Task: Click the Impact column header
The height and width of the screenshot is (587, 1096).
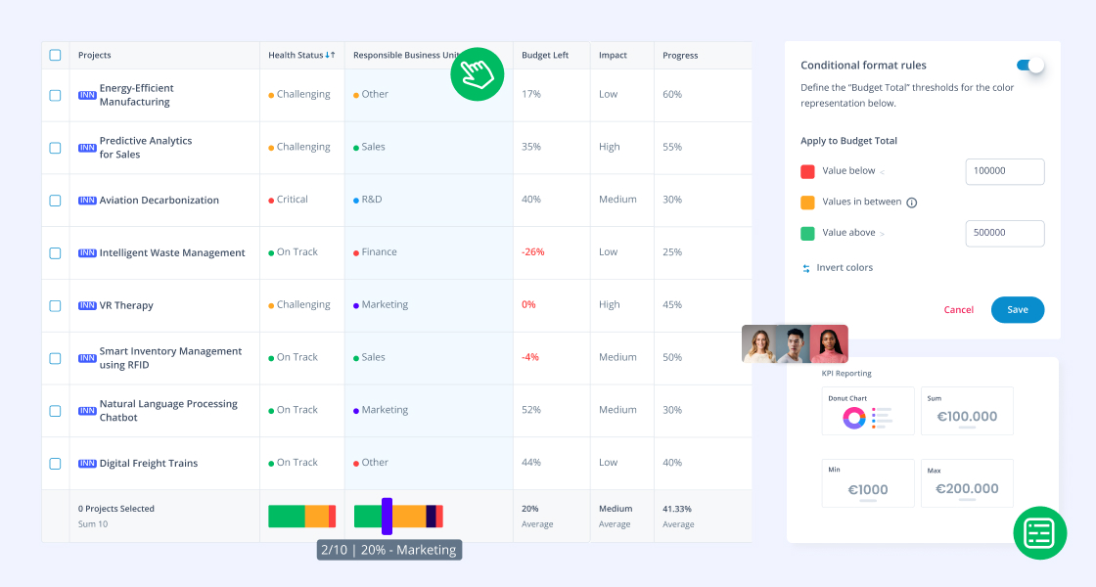Action: [x=613, y=56]
